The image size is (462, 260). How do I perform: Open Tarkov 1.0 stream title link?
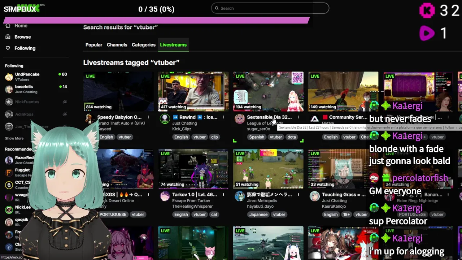(195, 194)
